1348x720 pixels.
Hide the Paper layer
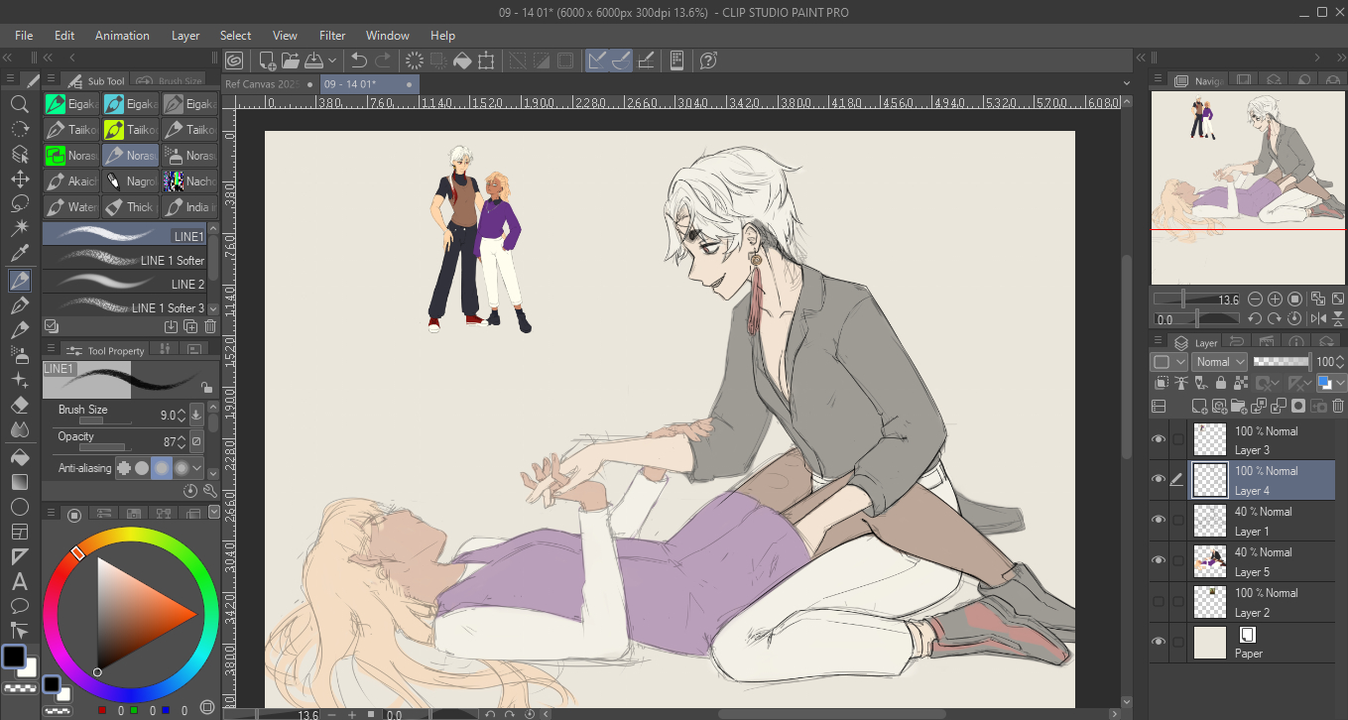1158,643
